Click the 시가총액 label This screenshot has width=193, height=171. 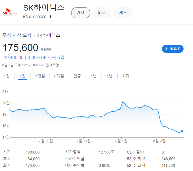click(x=73, y=152)
